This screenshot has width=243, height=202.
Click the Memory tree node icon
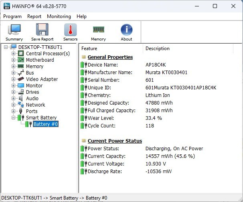point(20,66)
